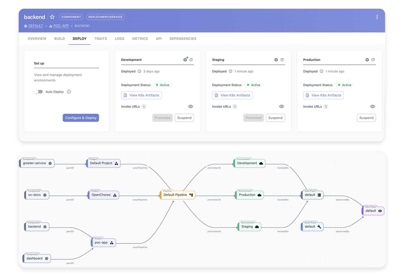Enable the Auto Deploy toggle
The width and height of the screenshot is (404, 276).
coord(38,92)
